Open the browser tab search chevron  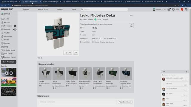(175, 2)
